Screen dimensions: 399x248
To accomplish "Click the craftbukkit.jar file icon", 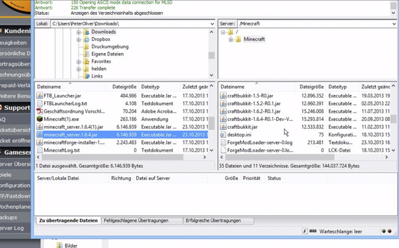I will click(x=223, y=127).
